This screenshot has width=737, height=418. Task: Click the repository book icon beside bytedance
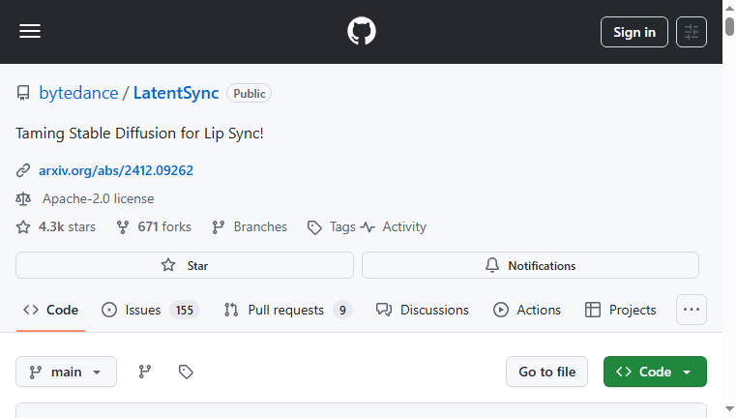23,93
